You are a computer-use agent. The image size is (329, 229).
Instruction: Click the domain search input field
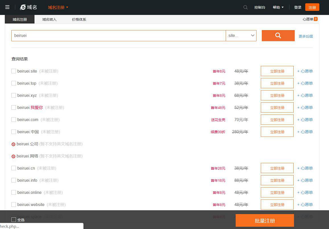point(118,36)
